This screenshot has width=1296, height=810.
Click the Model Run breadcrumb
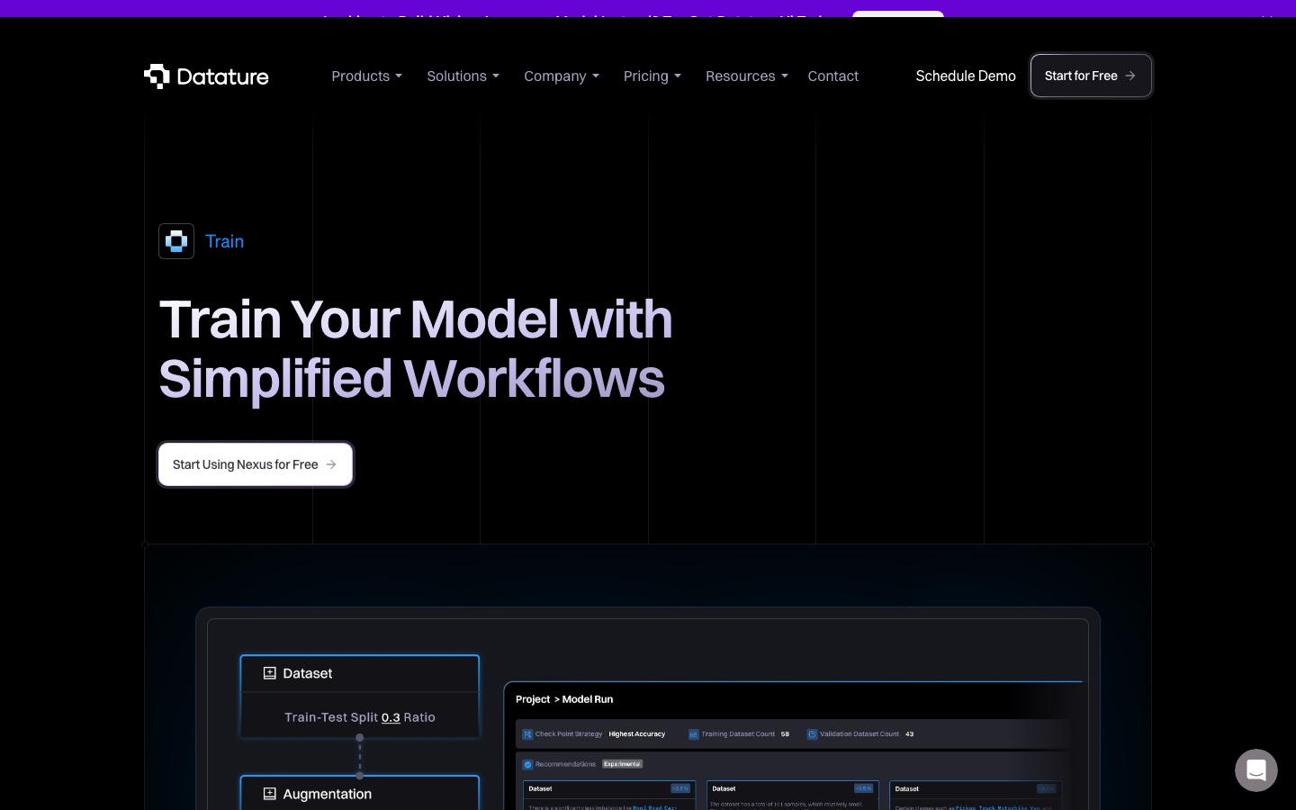(588, 699)
